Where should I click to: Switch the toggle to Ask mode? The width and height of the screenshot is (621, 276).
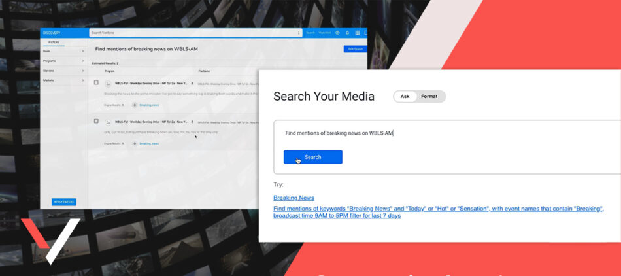click(x=405, y=97)
